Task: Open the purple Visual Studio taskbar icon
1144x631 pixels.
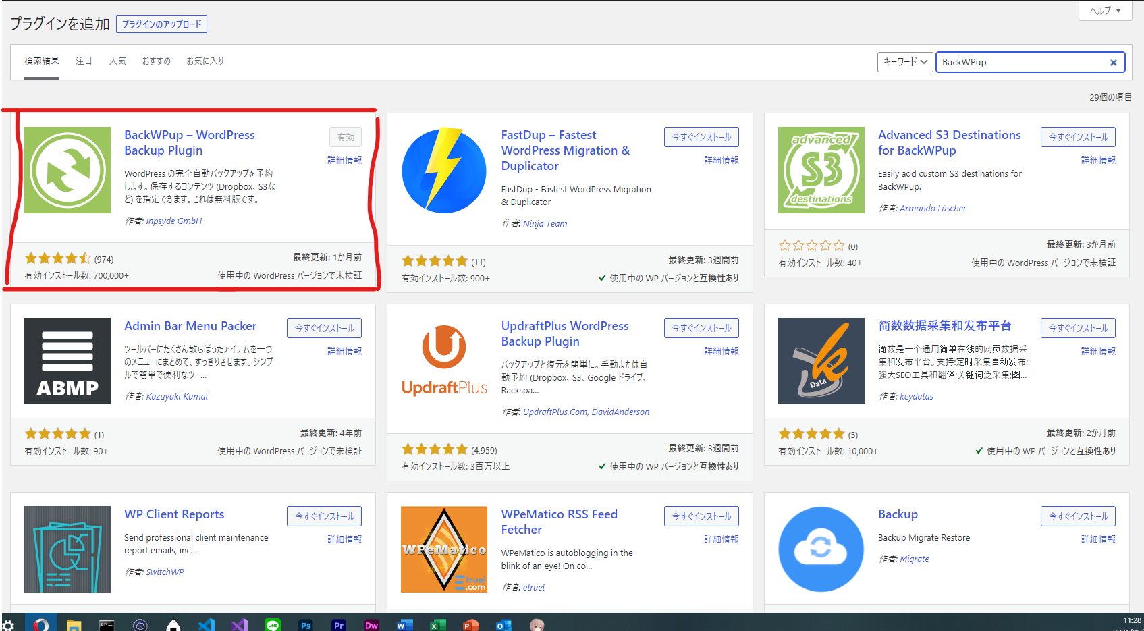Action: (240, 625)
